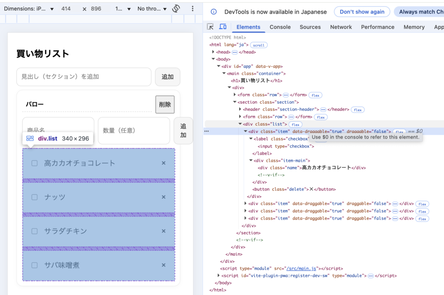Click the 削除 button for the バロー section
Image resolution: width=444 pixels, height=295 pixels.
click(165, 104)
